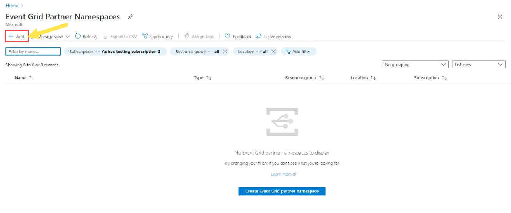The image size is (511, 213).
Task: Go to the Home breadcrumb link
Action: point(12,6)
